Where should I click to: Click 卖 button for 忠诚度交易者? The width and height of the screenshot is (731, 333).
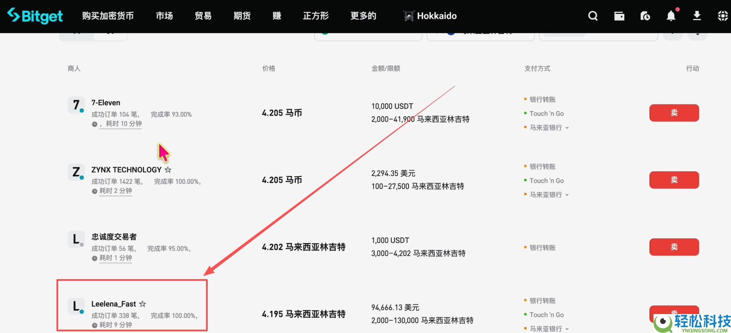[674, 247]
